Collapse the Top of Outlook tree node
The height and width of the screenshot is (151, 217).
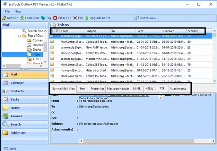tap(19, 36)
